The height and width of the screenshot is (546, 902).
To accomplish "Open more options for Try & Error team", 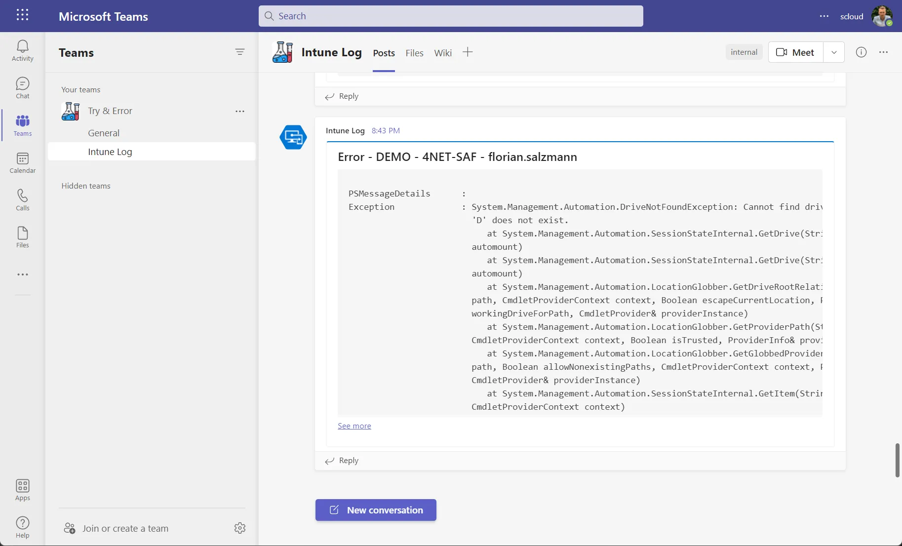I will tap(240, 112).
